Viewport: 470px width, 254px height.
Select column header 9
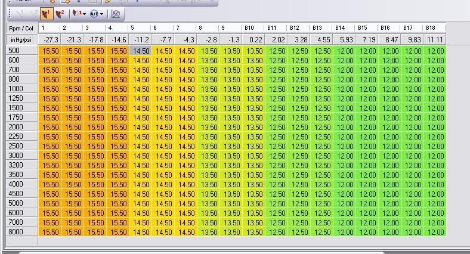[230, 28]
